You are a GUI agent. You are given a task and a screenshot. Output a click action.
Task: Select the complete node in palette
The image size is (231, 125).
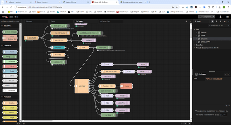(x=10, y=61)
